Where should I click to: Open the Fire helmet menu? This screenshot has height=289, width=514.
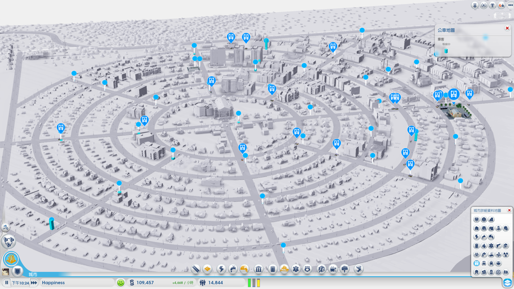tap(284, 269)
